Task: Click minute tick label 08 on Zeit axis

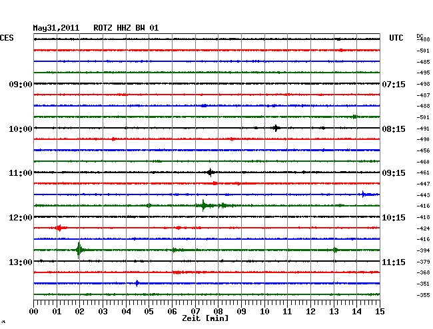Action: [218, 311]
